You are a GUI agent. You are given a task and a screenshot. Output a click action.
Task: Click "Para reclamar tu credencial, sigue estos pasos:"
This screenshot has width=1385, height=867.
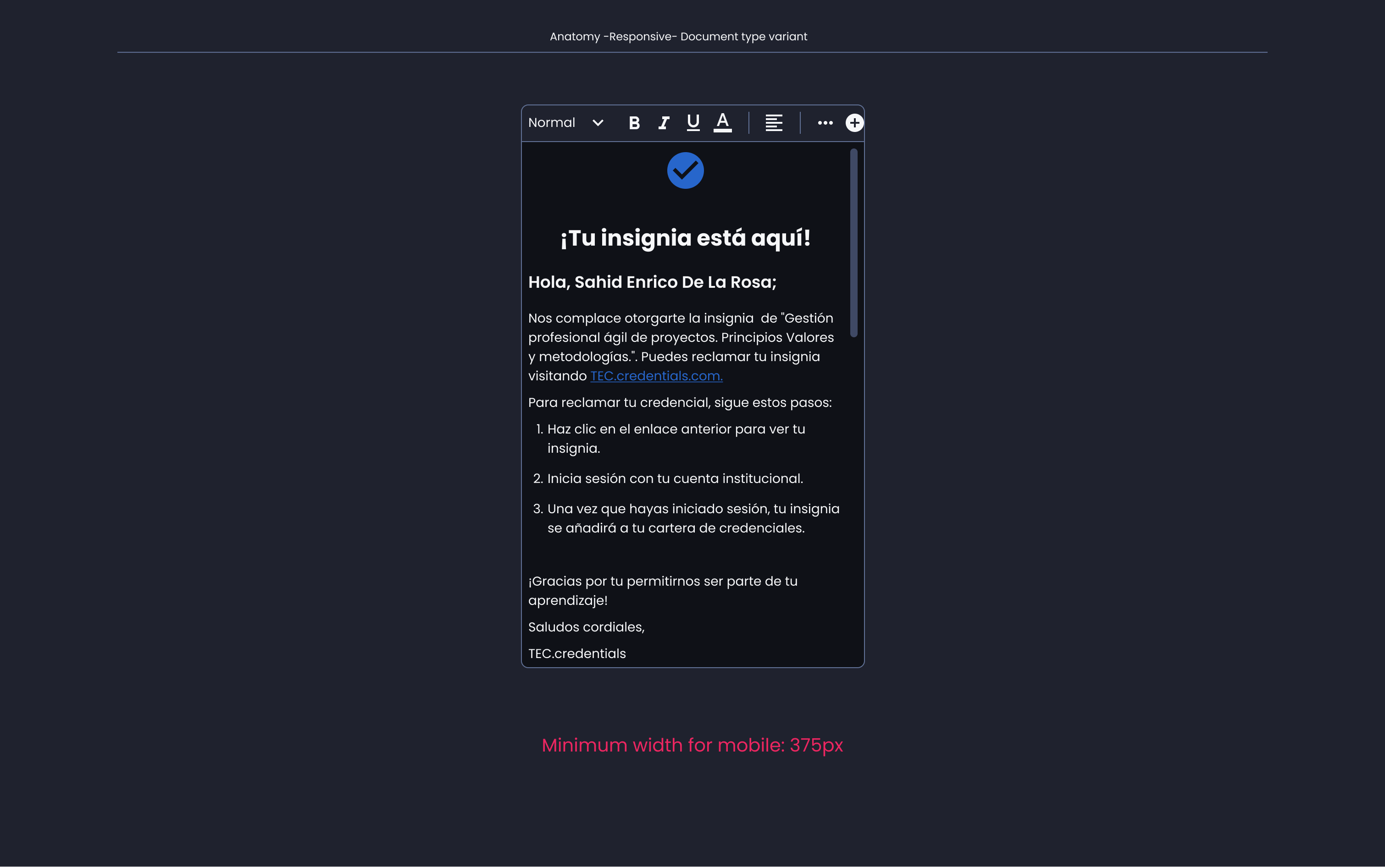(680, 402)
